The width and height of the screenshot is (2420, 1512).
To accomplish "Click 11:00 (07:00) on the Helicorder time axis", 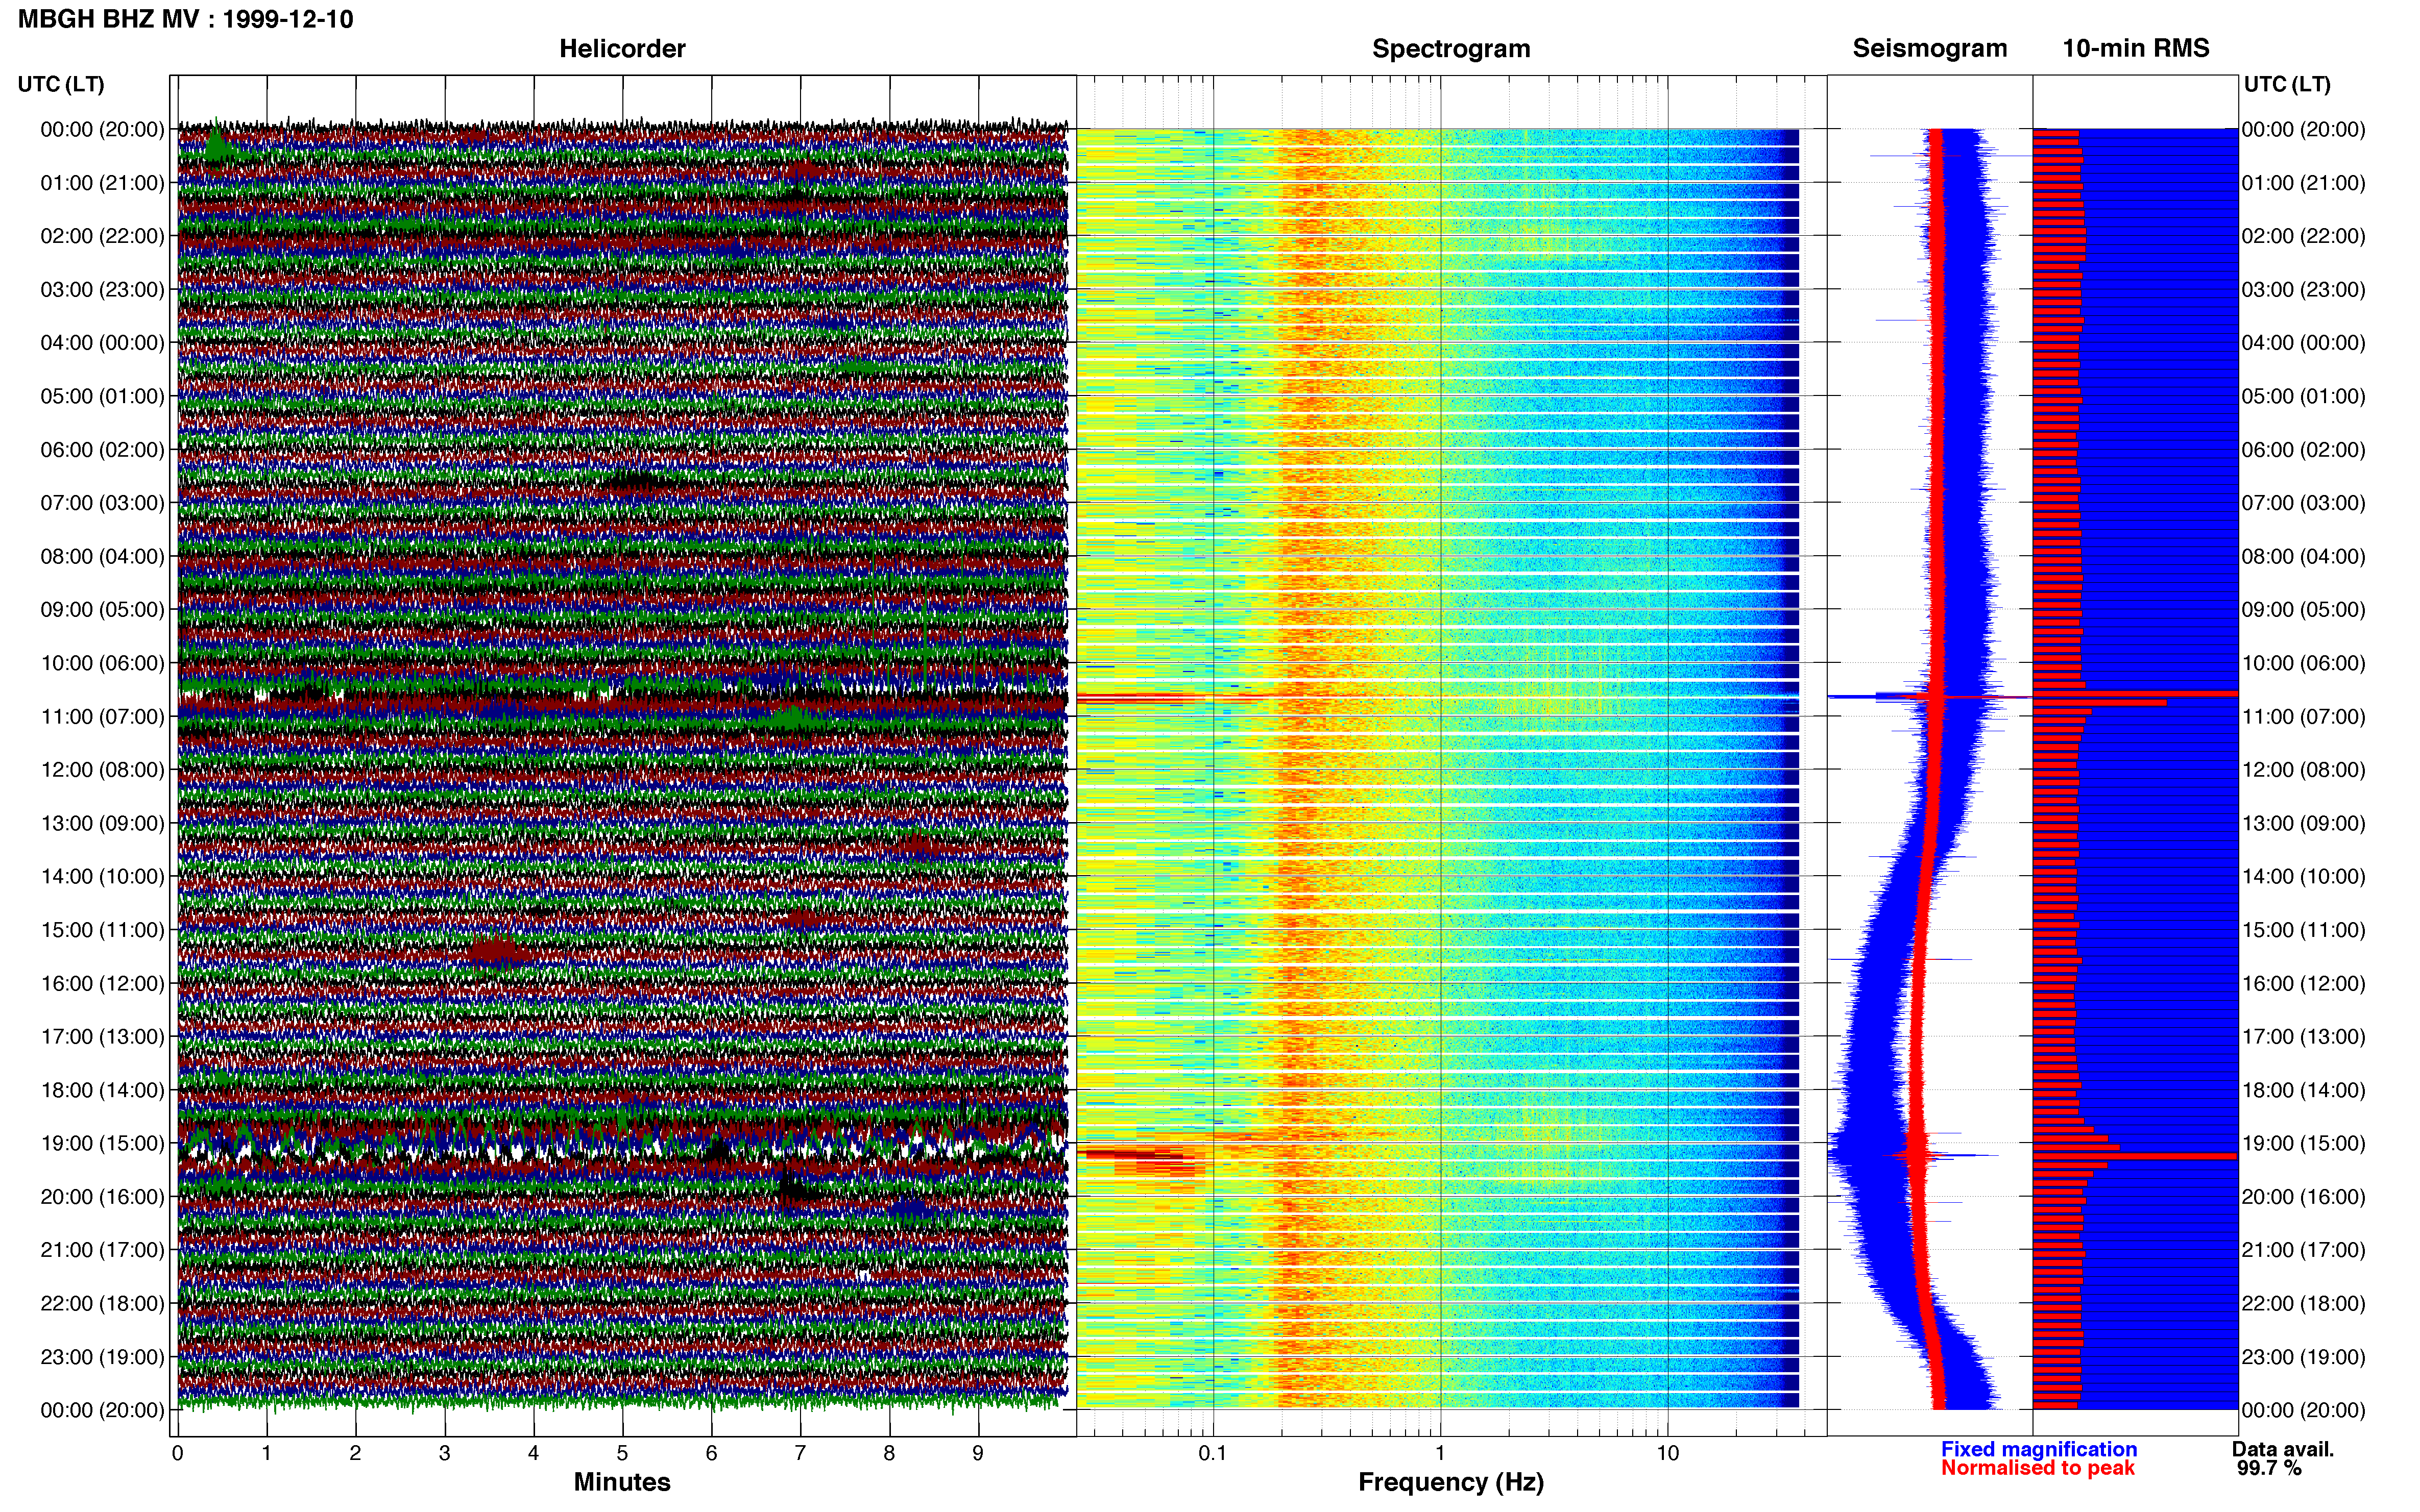I will coord(102,716).
